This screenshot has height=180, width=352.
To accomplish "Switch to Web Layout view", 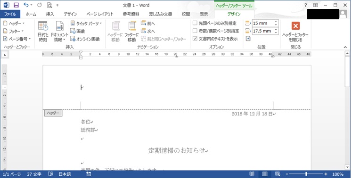I will point(278,174).
